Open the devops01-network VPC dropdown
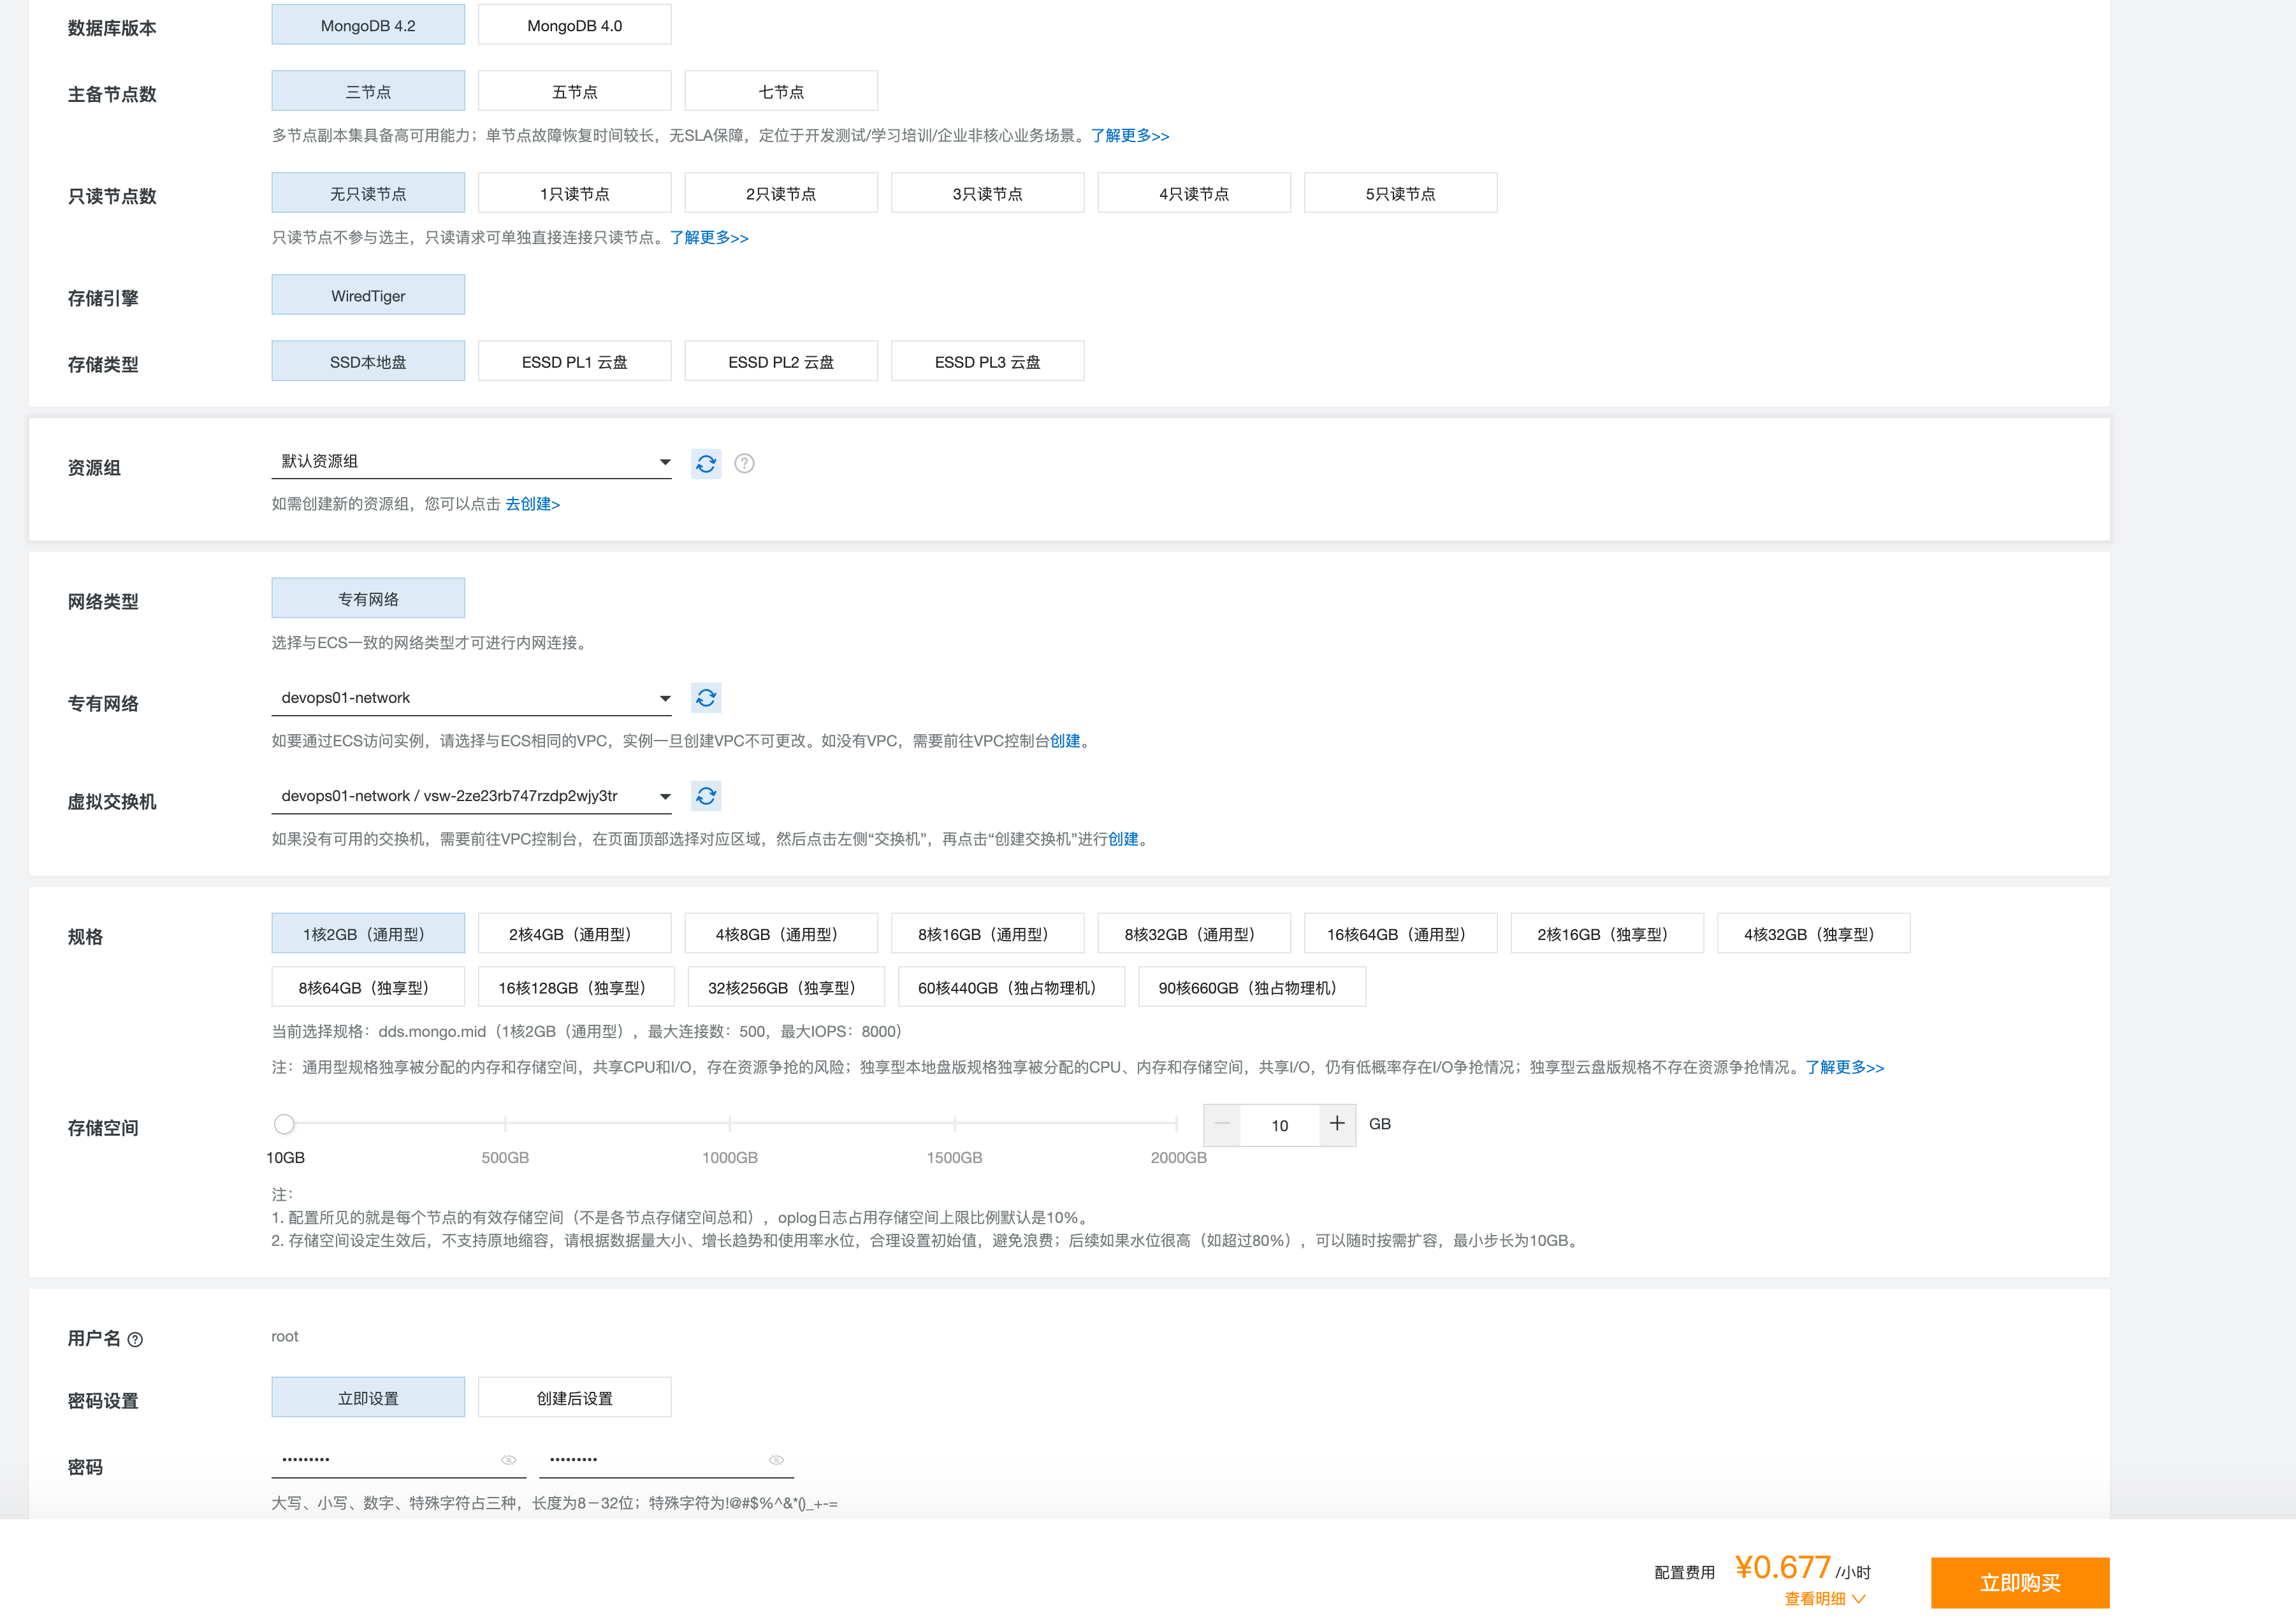The image size is (2296, 1620). coord(471,698)
